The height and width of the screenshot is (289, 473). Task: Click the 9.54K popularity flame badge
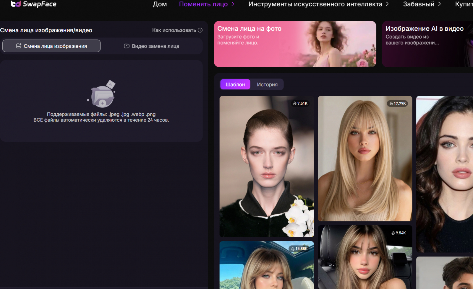(399, 233)
